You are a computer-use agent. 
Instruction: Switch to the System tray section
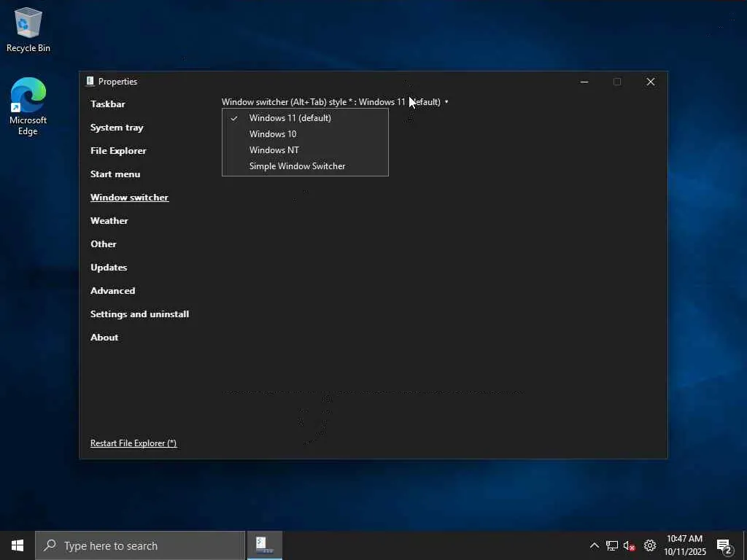tap(117, 127)
